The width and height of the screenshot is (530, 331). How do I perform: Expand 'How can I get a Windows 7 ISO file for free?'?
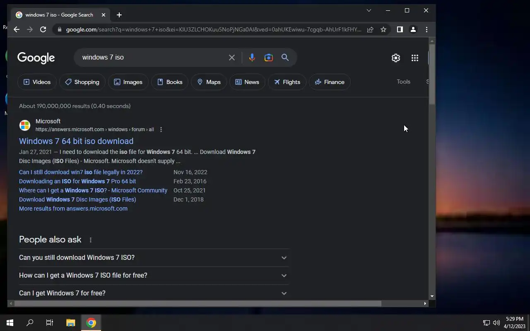coord(154,275)
